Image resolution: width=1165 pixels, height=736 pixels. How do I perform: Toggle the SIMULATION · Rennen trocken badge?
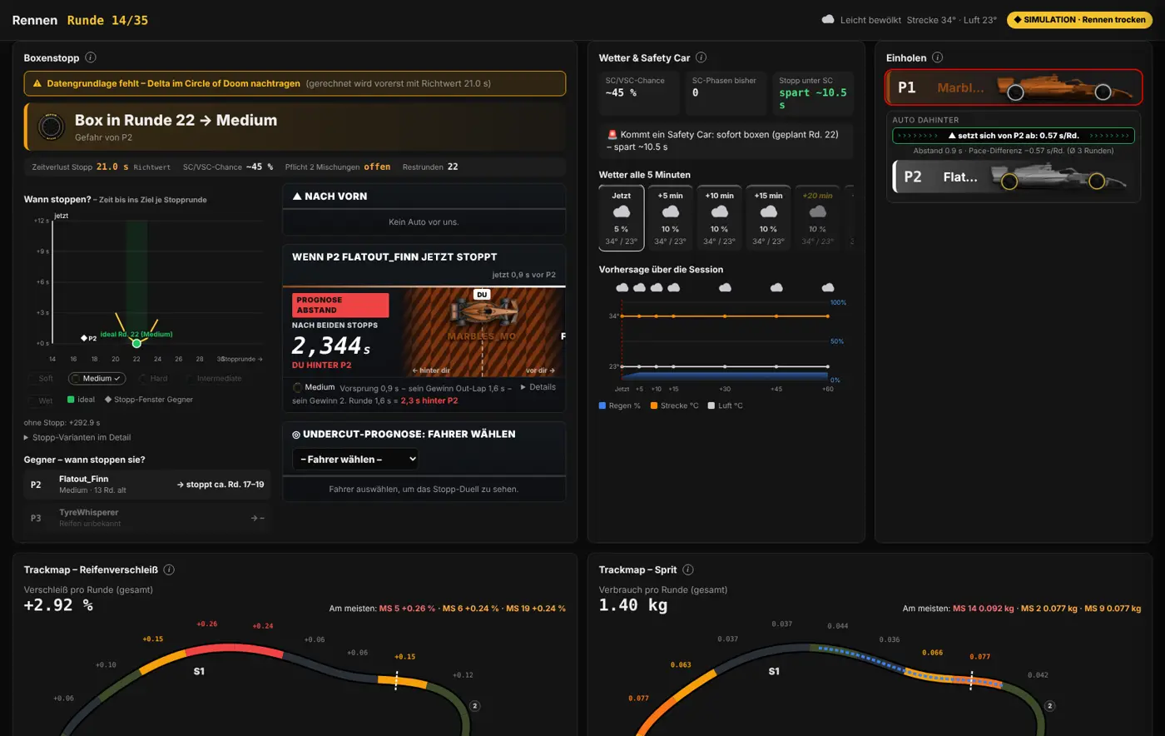[x=1079, y=19]
